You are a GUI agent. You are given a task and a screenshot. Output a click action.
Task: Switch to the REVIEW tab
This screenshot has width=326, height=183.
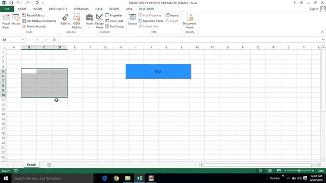click(114, 9)
